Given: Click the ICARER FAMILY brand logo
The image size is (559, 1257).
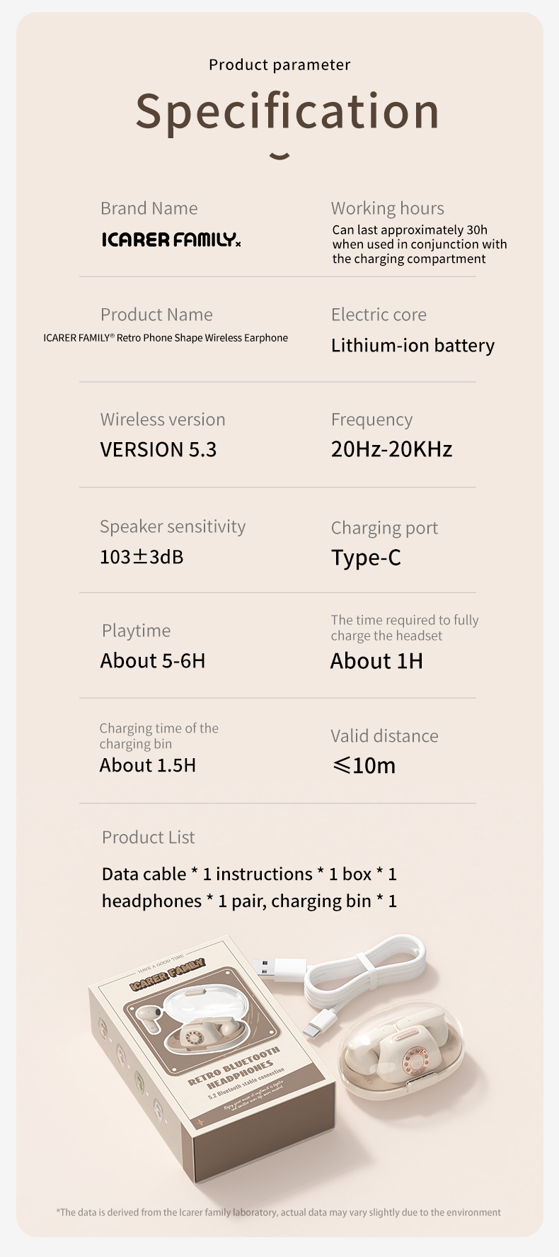Looking at the screenshot, I should [171, 239].
